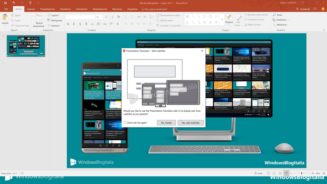The width and height of the screenshot is (327, 184).
Task: Toggle text shadow formatting
Action: coord(86,24)
